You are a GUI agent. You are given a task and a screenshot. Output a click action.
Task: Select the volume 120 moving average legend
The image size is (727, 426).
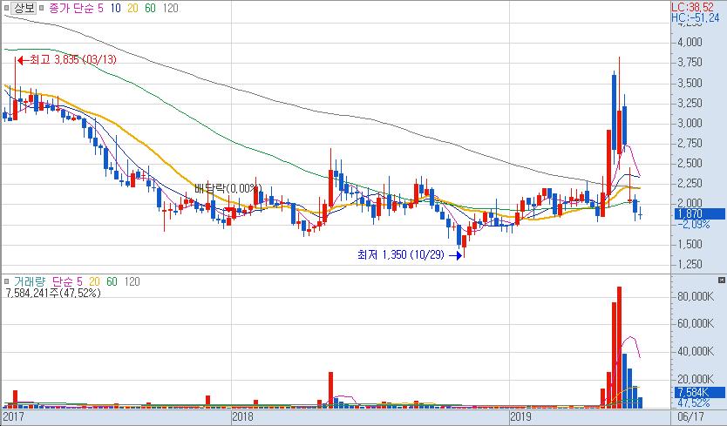pyautogui.click(x=132, y=281)
